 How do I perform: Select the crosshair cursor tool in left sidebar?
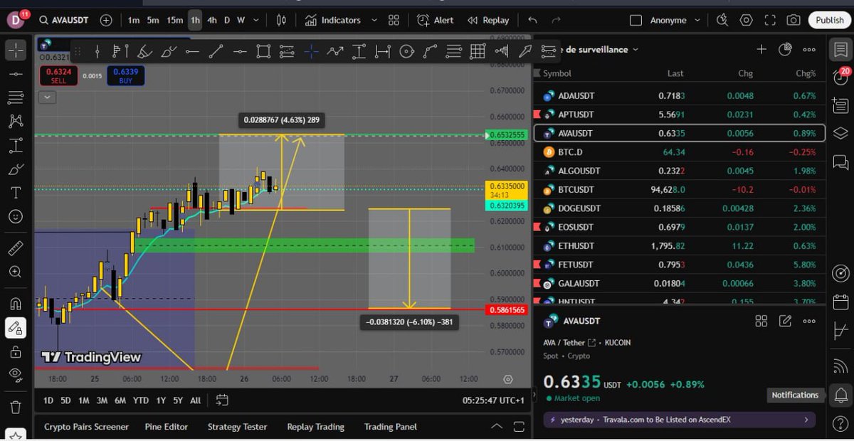coord(16,50)
